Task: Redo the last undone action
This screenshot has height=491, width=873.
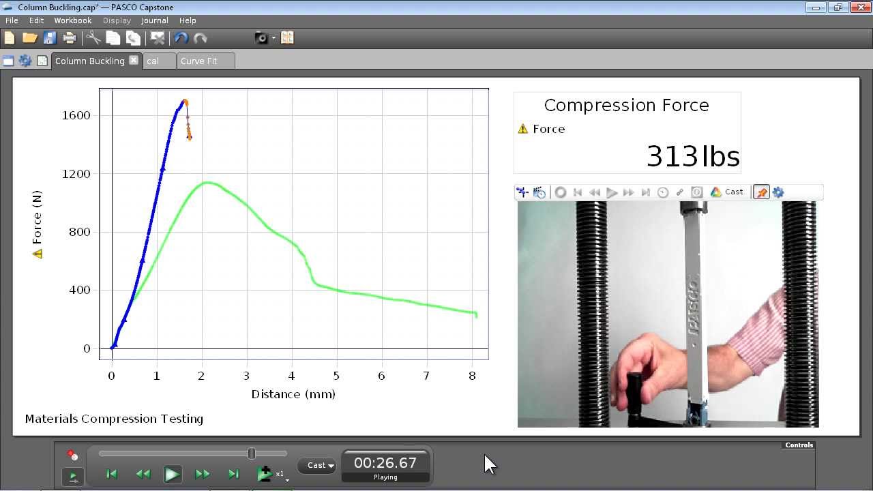Action: (x=201, y=38)
